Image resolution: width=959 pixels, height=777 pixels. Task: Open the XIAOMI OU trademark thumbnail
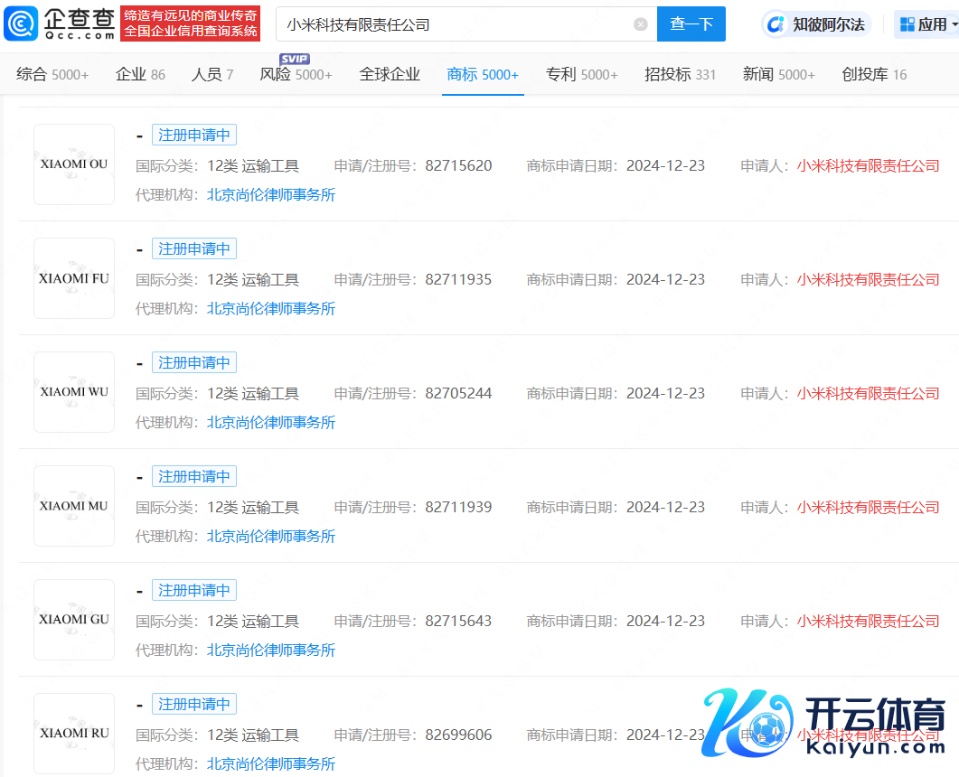coord(74,164)
